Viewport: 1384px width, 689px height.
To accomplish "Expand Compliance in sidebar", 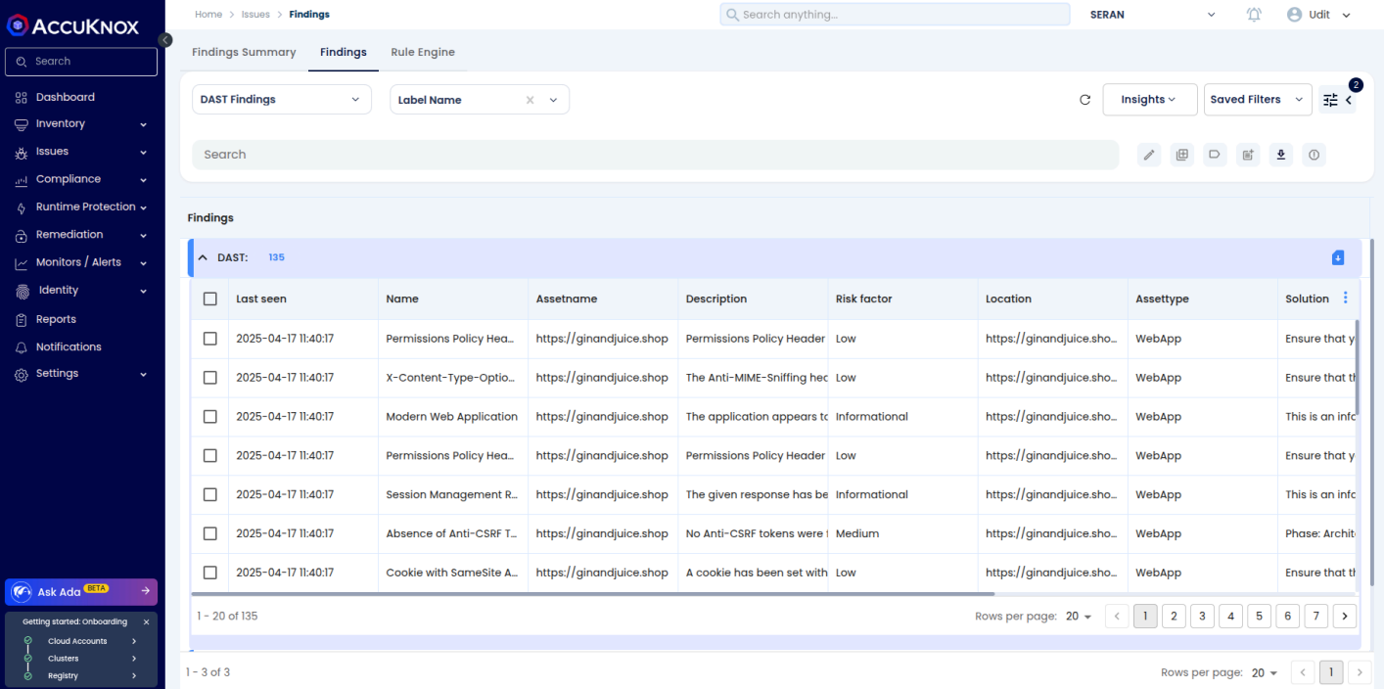I will (x=82, y=179).
